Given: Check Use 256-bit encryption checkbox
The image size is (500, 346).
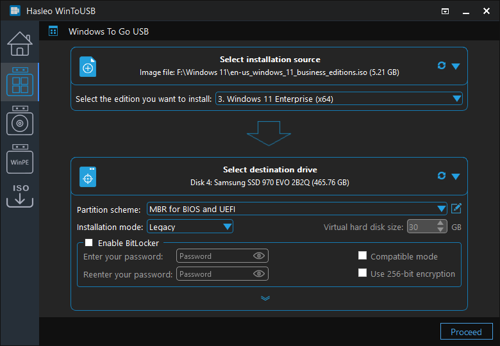Looking at the screenshot, I should click(362, 273).
